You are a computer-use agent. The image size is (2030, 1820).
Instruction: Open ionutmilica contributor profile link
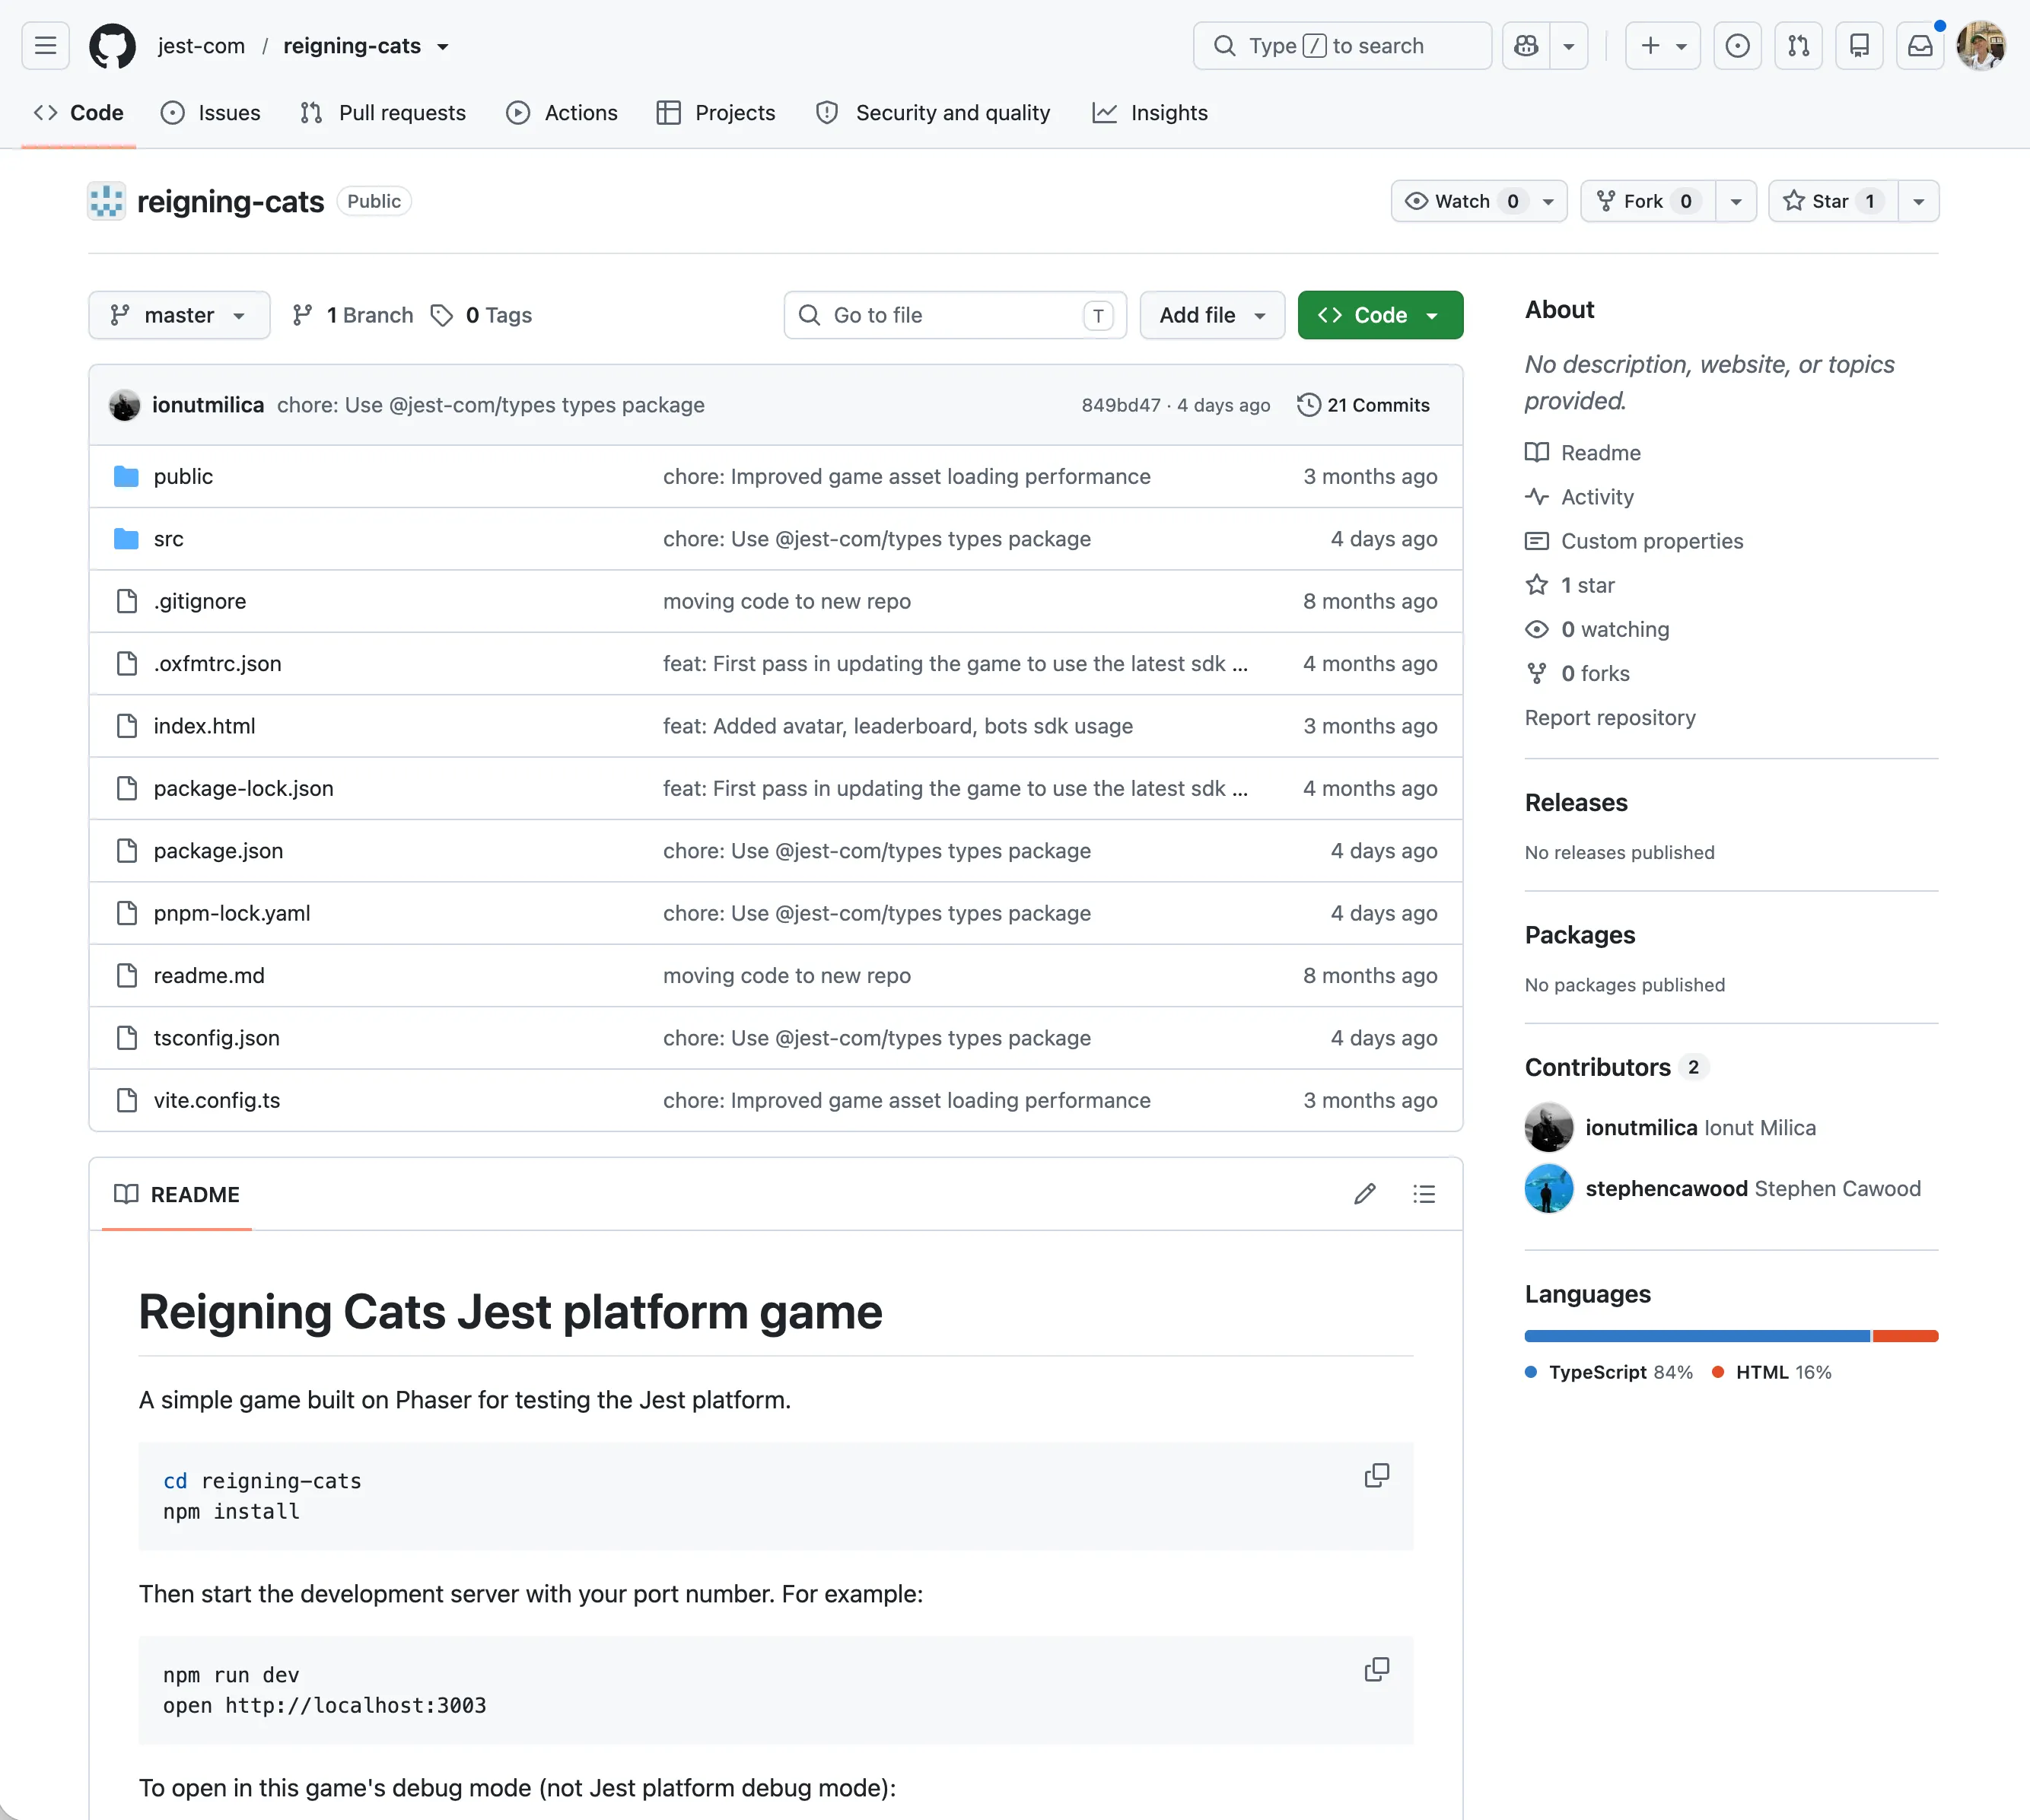pyautogui.click(x=1641, y=1127)
